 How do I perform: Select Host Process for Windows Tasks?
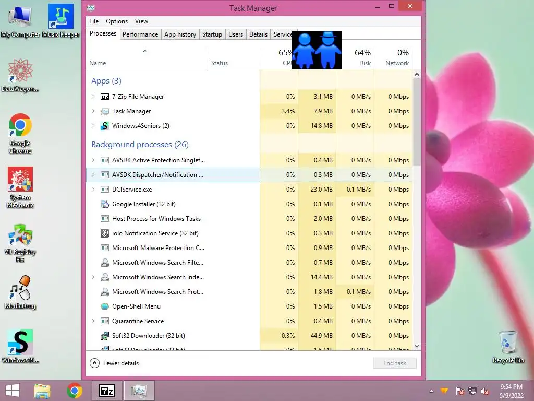tap(249, 219)
